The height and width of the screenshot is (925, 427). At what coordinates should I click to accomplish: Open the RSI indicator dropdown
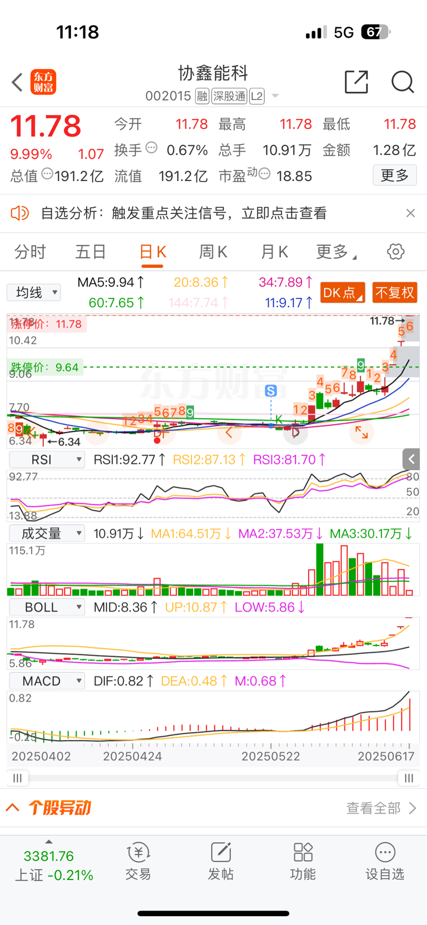[47, 459]
